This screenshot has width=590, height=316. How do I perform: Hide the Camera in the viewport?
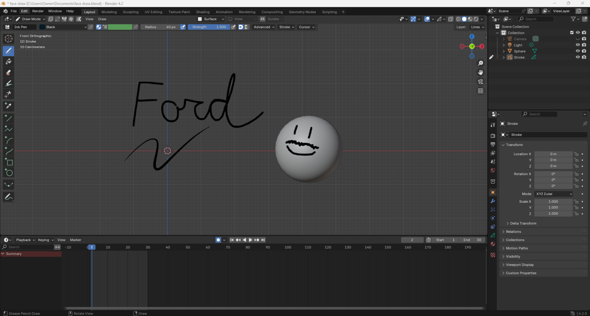(578, 39)
